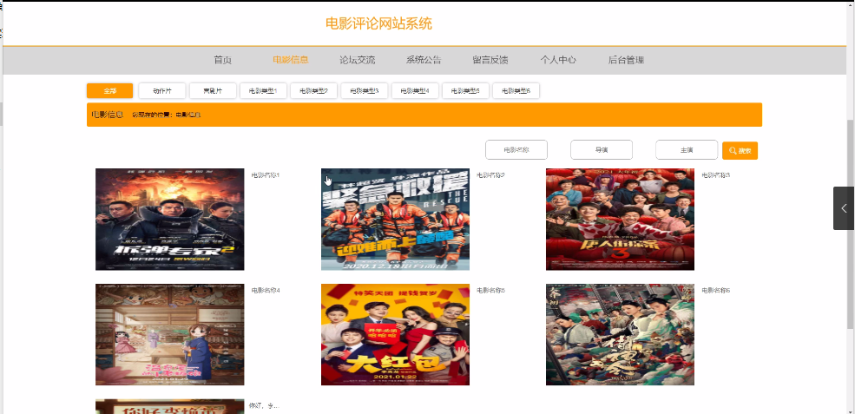The image size is (855, 414).
Task: Click the 电影名称6 title text
Action: (715, 291)
